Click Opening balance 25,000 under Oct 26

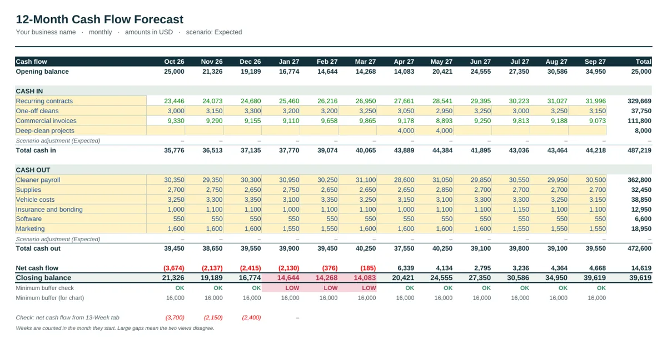pyautogui.click(x=174, y=72)
